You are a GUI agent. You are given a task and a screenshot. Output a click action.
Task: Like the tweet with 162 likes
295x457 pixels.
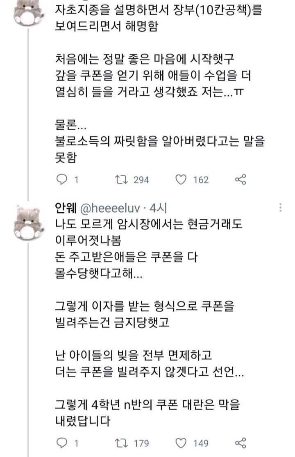point(181,179)
